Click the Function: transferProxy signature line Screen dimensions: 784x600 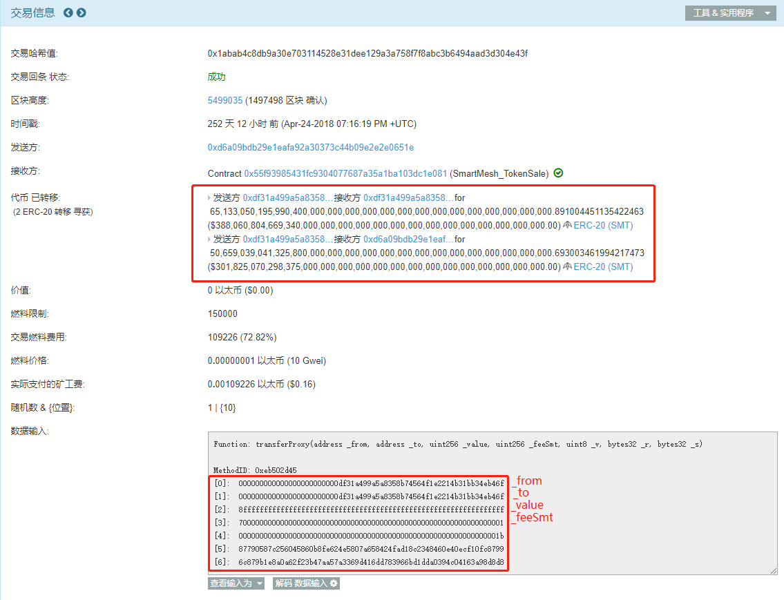457,444
